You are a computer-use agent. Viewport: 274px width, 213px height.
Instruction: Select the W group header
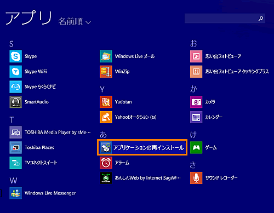(13, 181)
